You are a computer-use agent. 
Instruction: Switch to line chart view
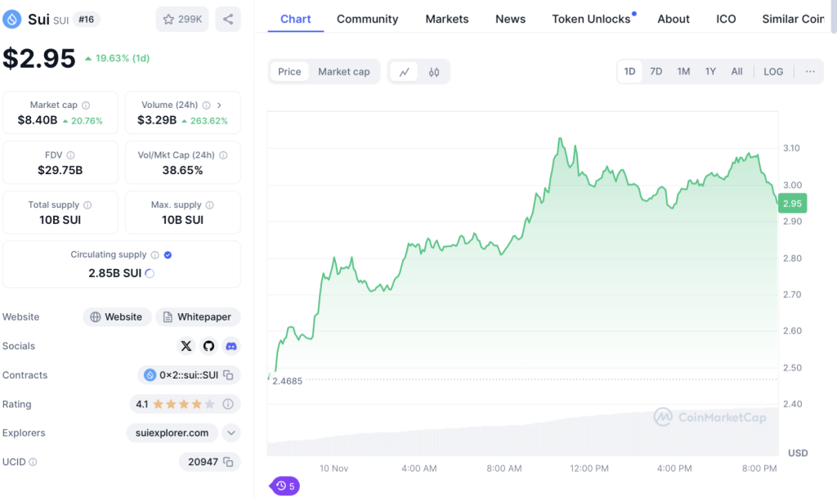(x=404, y=71)
